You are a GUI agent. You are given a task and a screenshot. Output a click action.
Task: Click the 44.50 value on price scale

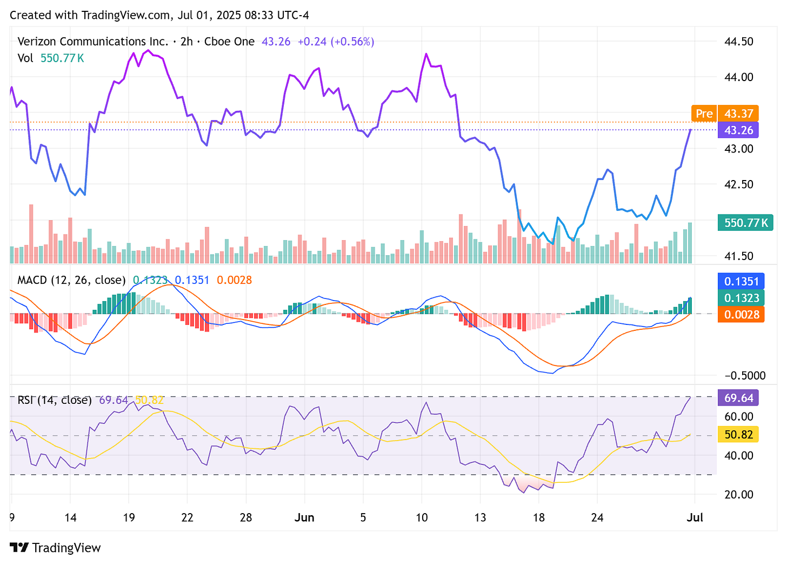[x=740, y=41]
